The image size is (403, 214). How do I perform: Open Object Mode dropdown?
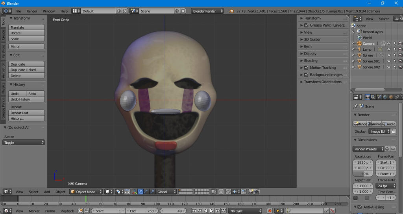[86, 192]
